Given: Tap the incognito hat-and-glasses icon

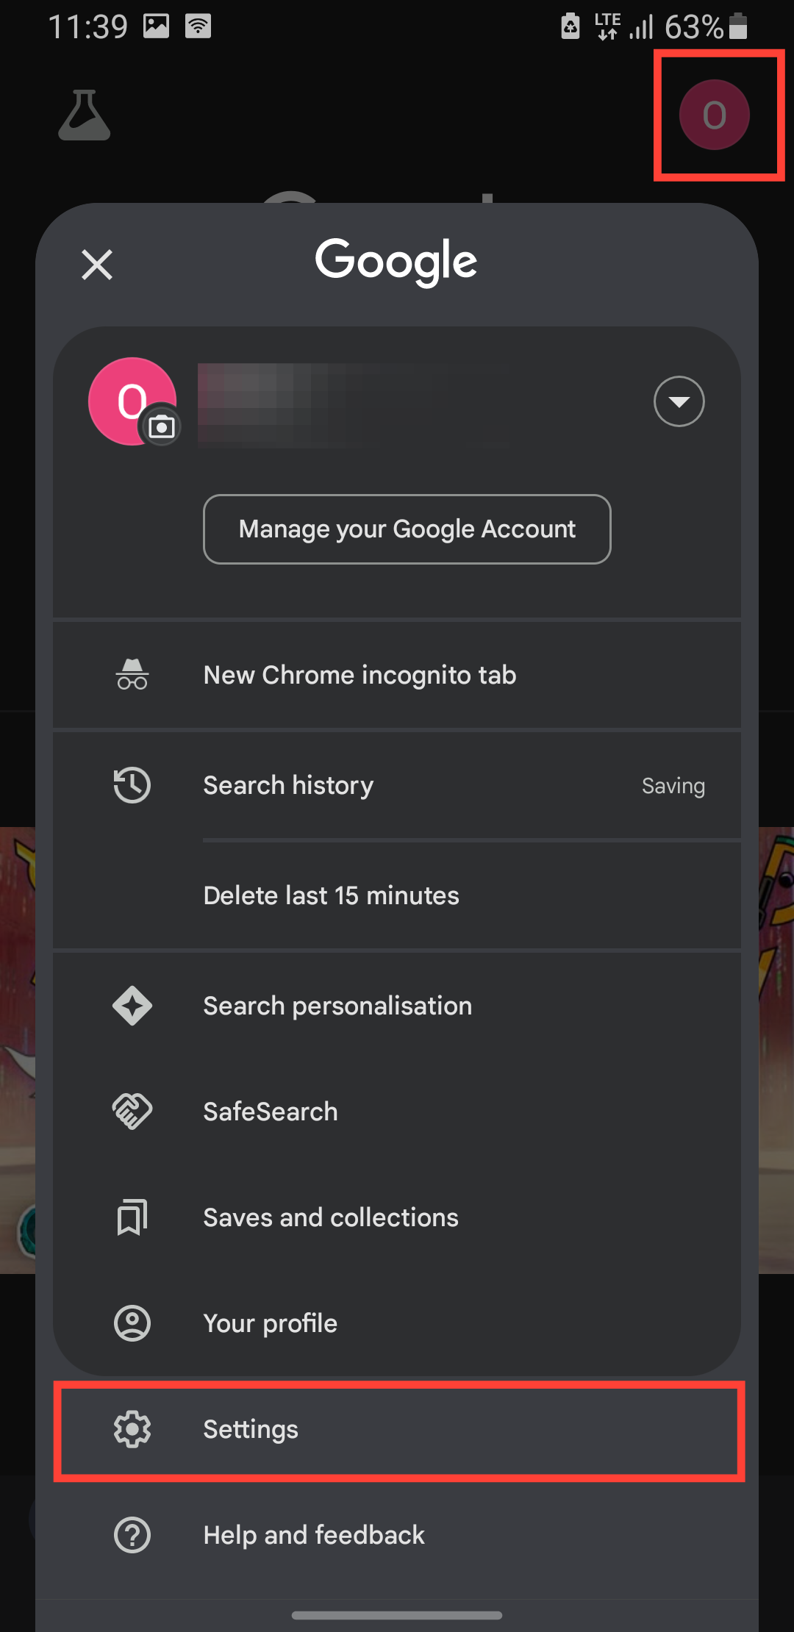Looking at the screenshot, I should click(x=132, y=675).
